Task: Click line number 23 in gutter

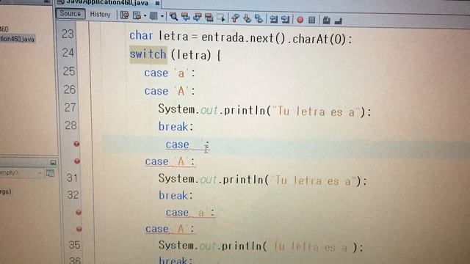Action: pyautogui.click(x=68, y=34)
